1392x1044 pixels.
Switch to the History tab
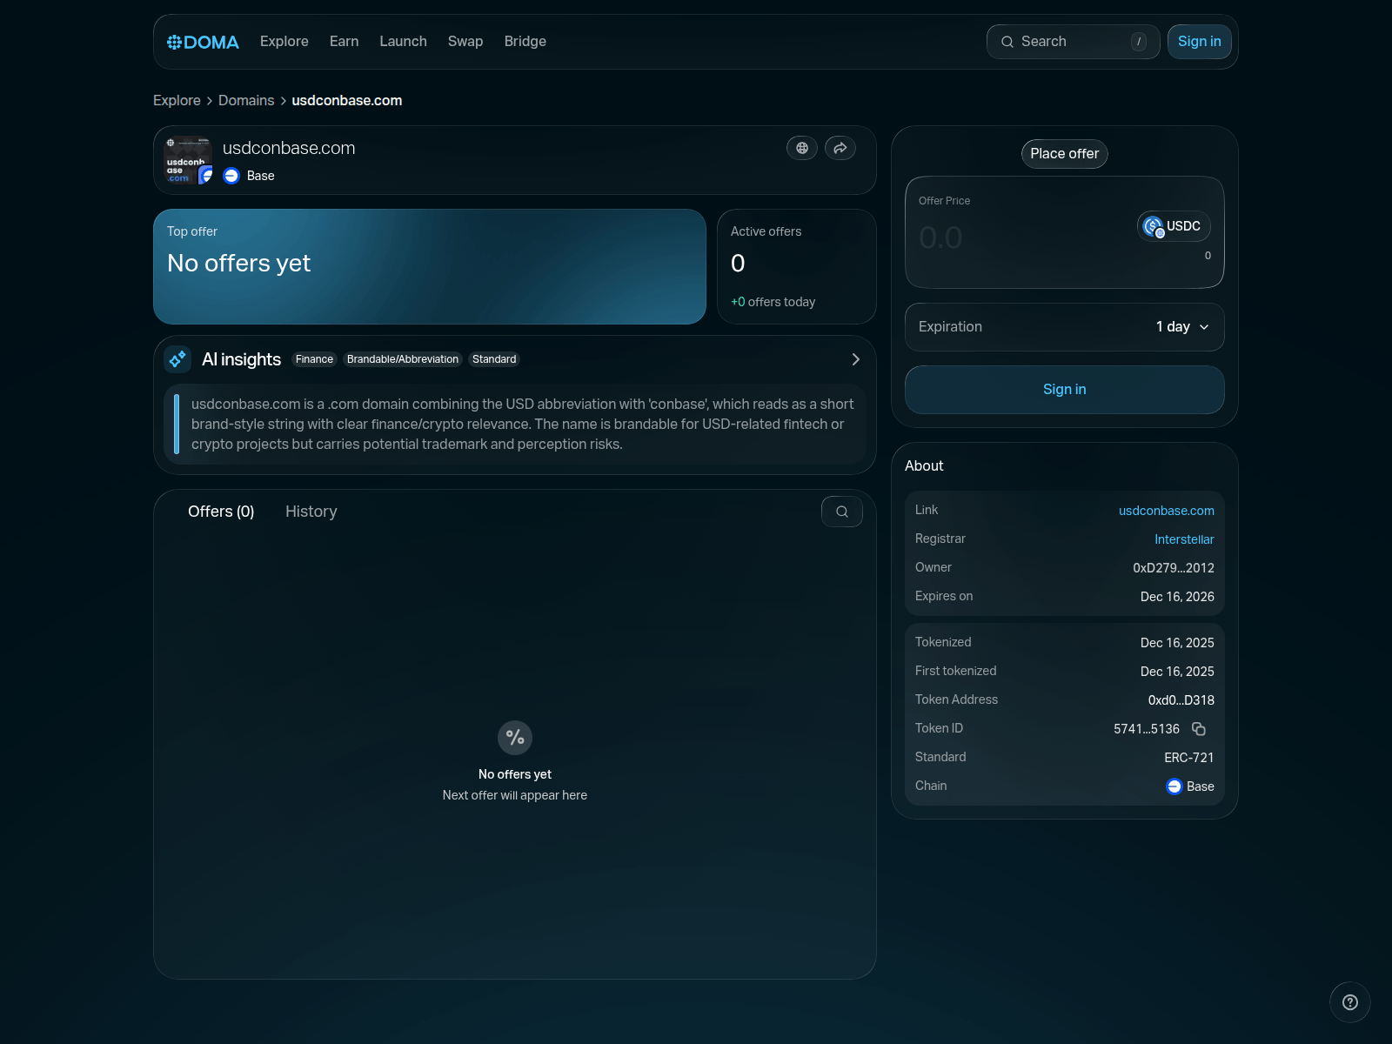311,512
